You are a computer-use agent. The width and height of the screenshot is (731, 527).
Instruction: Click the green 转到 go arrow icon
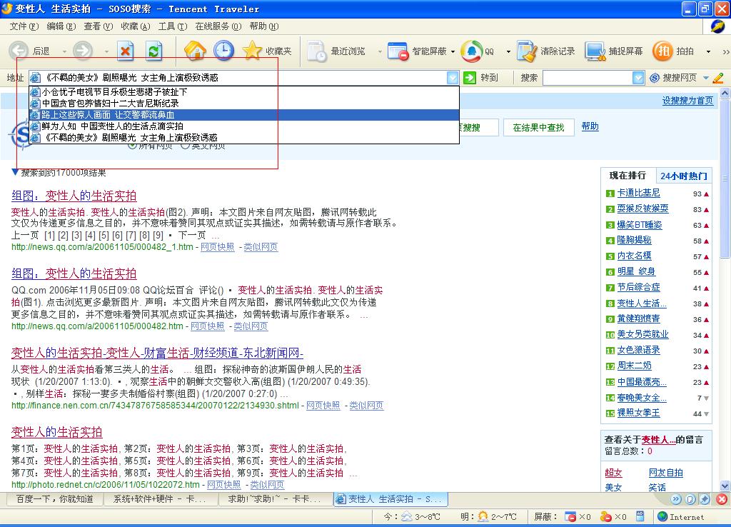tap(470, 77)
